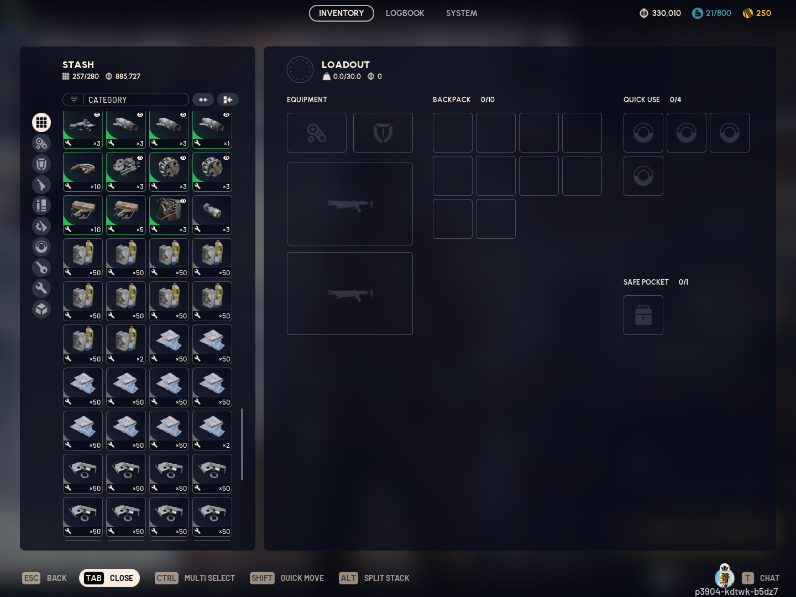This screenshot has width=796, height=597.
Task: Filter stash by ammunition icon
Action: pyautogui.click(x=41, y=206)
